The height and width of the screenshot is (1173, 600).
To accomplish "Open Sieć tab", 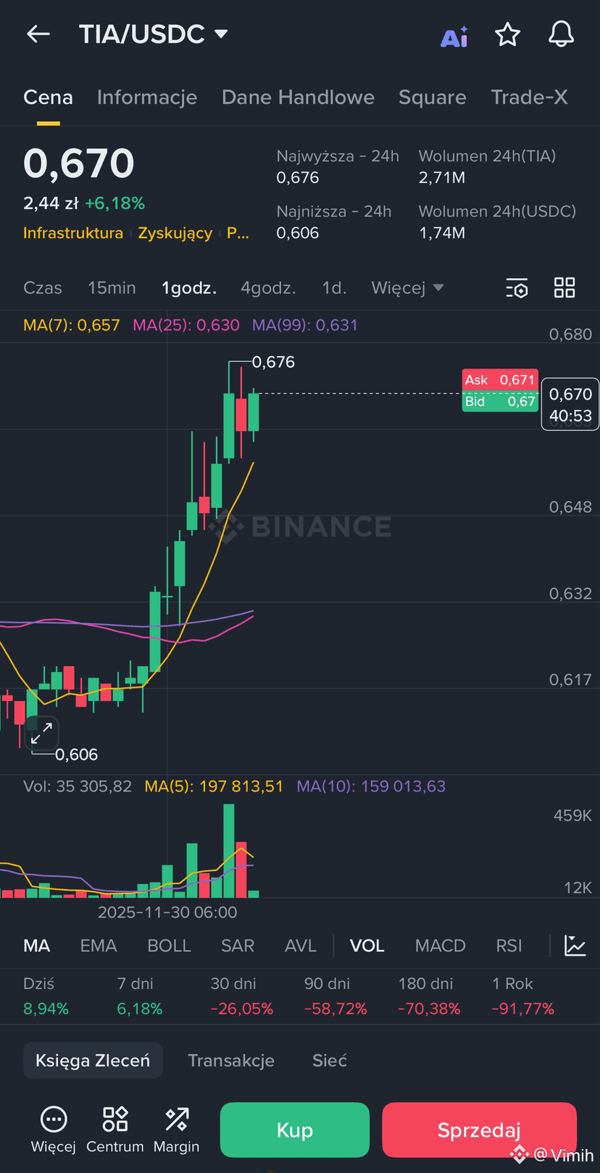I will pyautogui.click(x=330, y=1061).
